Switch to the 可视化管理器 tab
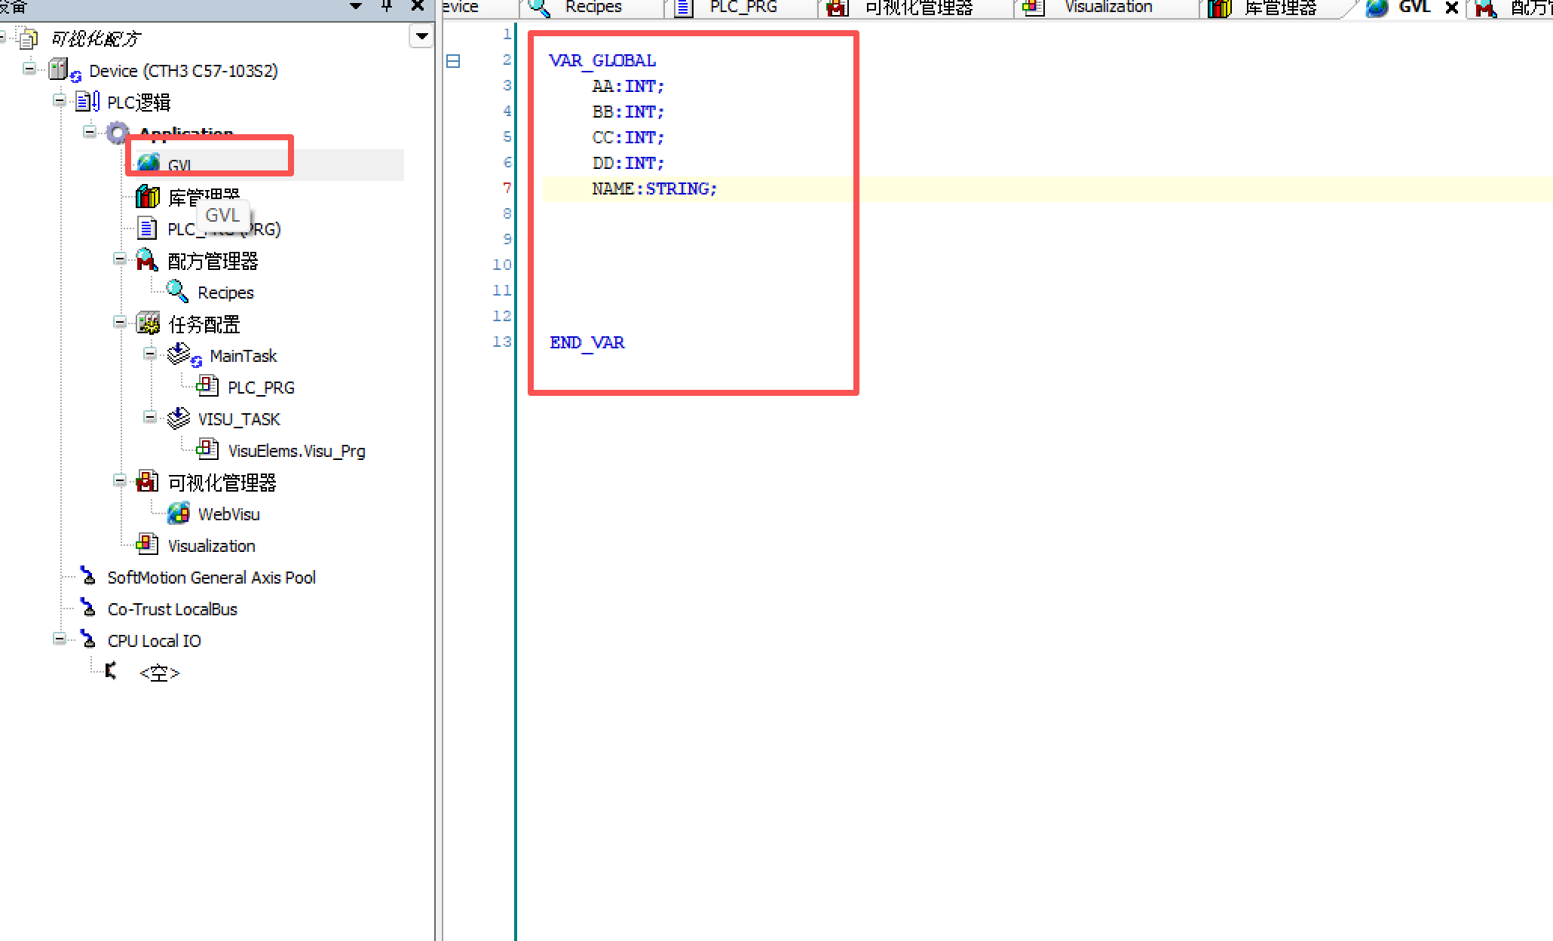The height and width of the screenshot is (941, 1553). (x=917, y=8)
